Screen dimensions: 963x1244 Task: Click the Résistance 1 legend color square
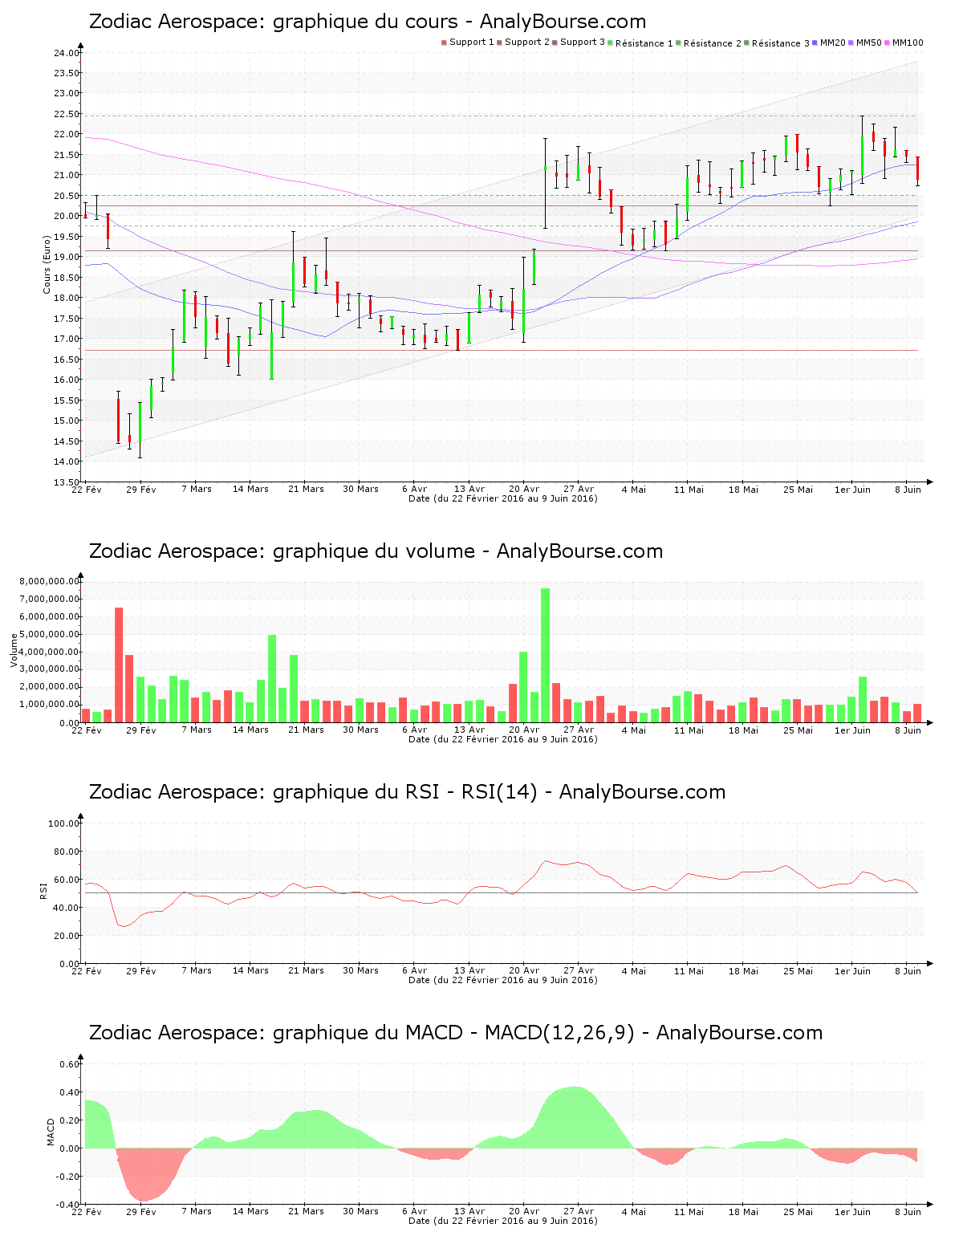pos(611,43)
